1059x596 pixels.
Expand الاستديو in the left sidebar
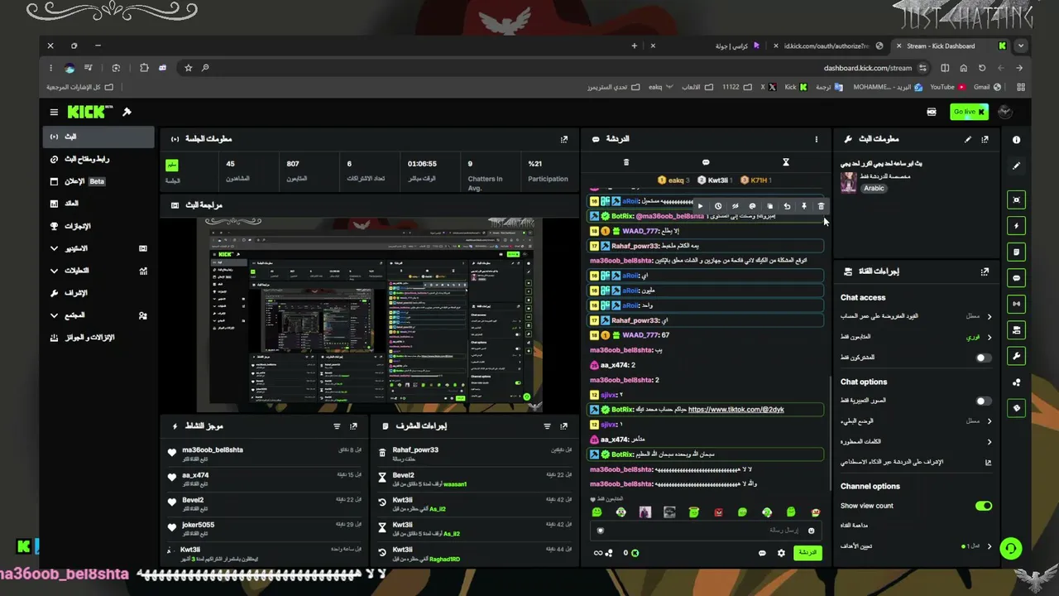[x=98, y=248]
